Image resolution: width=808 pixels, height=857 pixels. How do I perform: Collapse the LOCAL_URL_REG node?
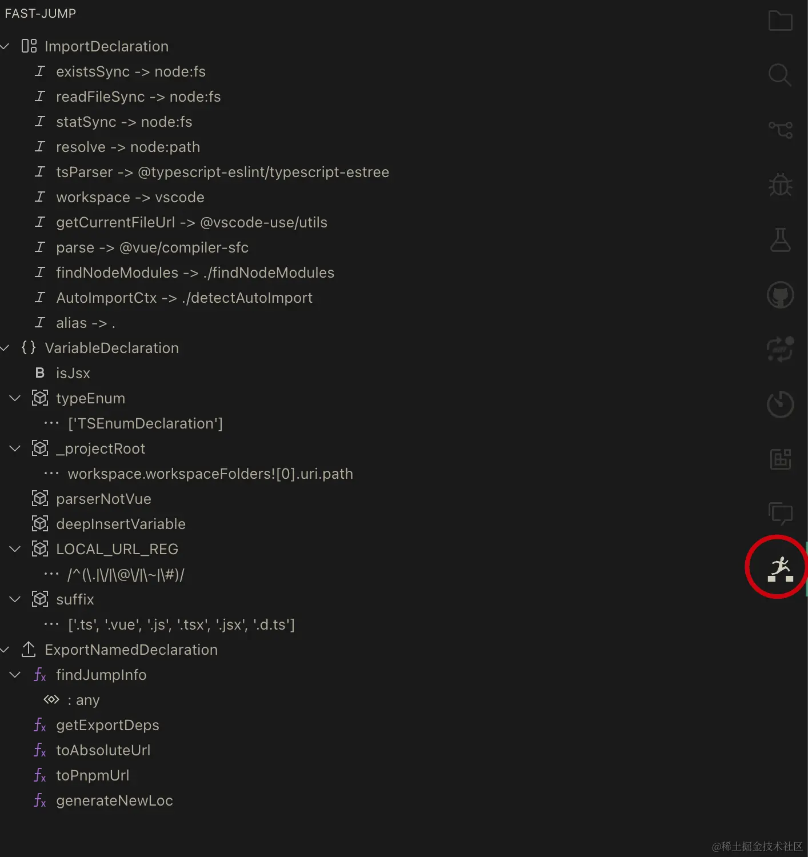[15, 549]
